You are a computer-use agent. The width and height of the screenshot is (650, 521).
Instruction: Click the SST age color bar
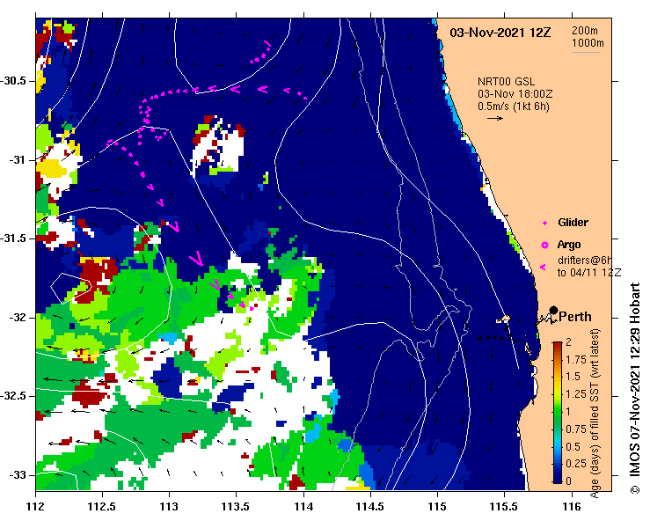558,413
